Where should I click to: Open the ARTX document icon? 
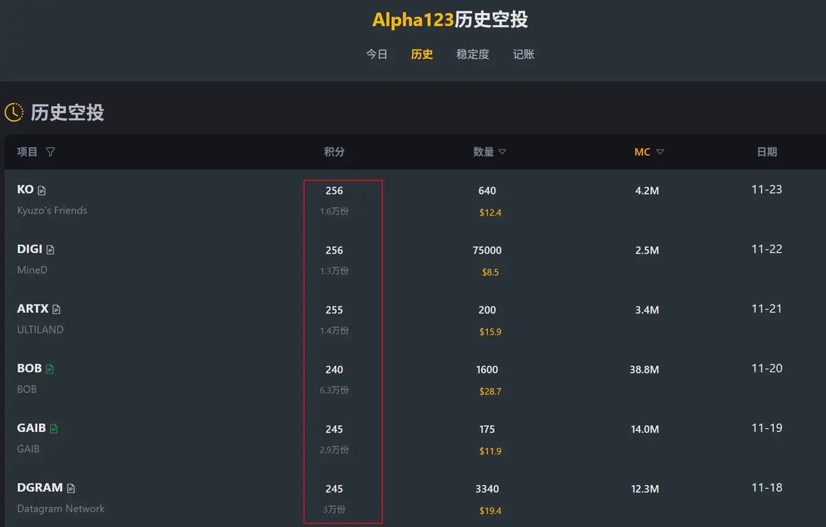pos(56,310)
